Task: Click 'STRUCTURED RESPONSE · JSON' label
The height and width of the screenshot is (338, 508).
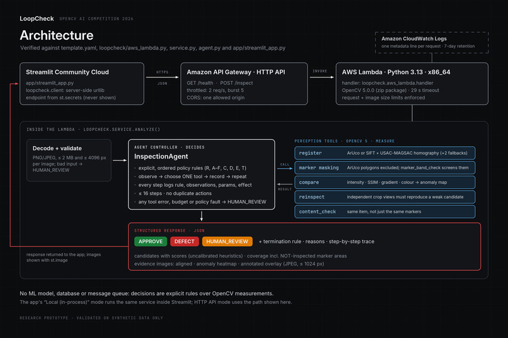Action: tap(170, 230)
